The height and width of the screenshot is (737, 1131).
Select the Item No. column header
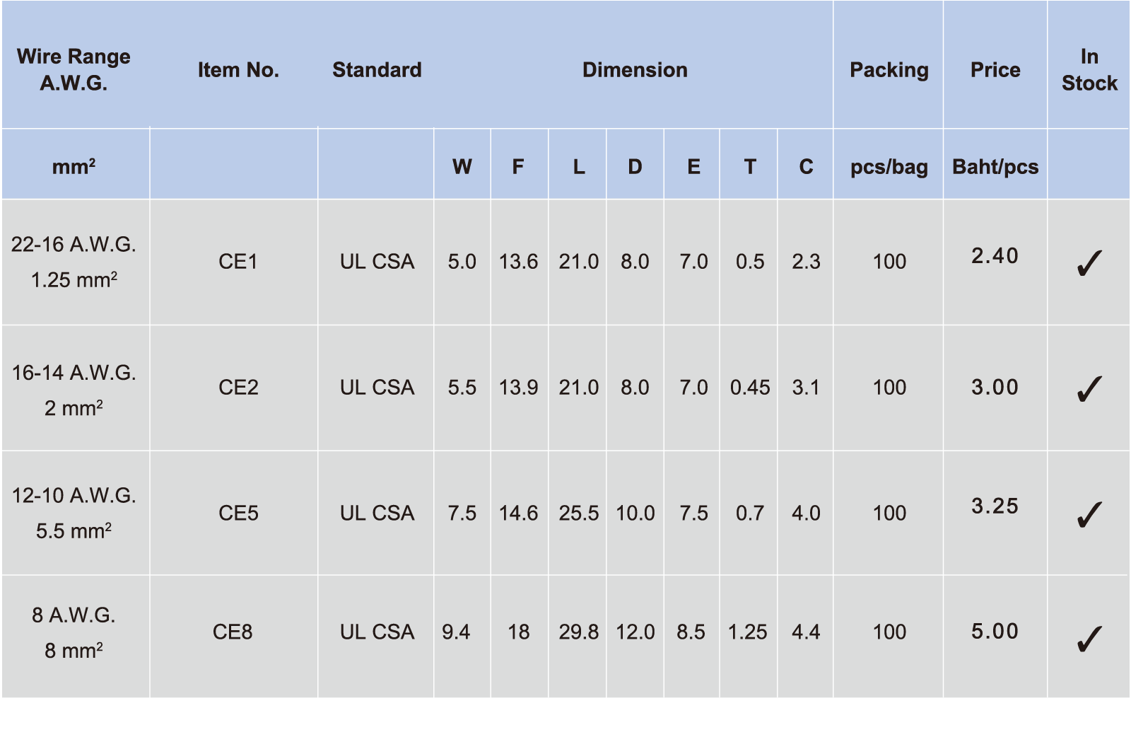[x=238, y=70]
